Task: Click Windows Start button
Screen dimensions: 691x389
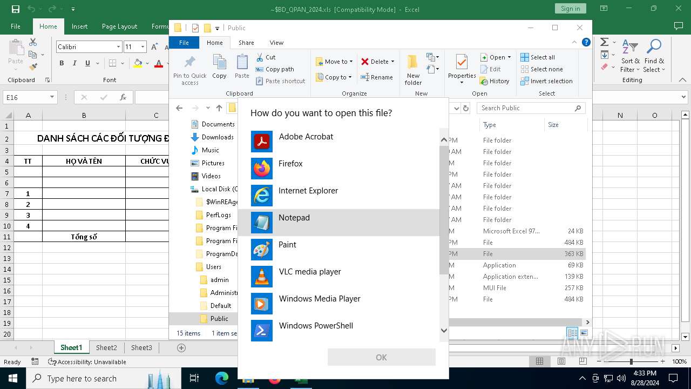Action: [12, 378]
